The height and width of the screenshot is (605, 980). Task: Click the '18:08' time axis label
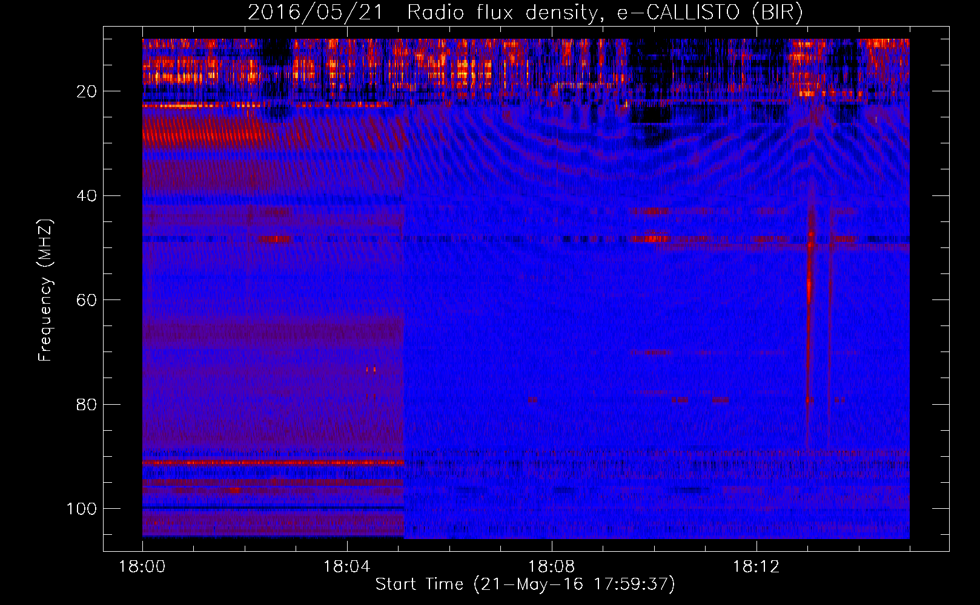pos(552,567)
